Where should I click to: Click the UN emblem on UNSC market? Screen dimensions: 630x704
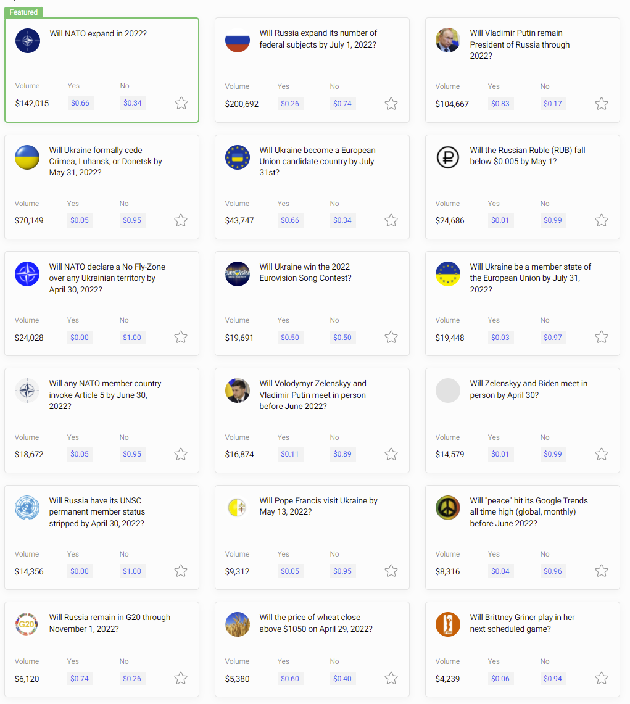pos(27,508)
